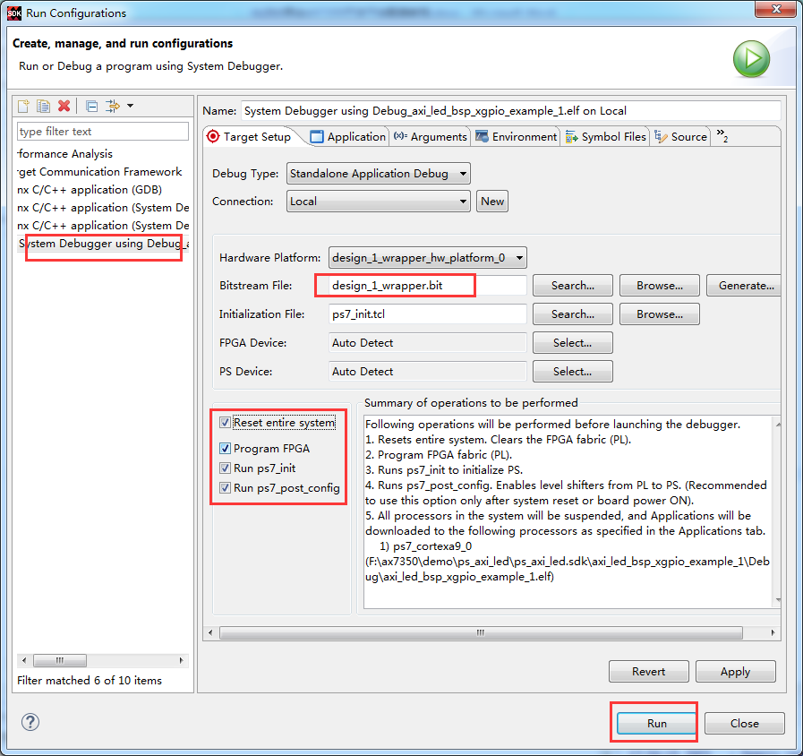This screenshot has height=756, width=803.
Task: Click the PS Device Auto Detect field
Action: pyautogui.click(x=428, y=372)
